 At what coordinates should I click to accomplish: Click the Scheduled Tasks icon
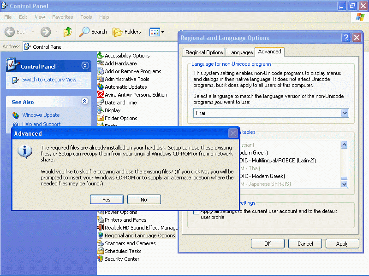[x=101, y=251]
